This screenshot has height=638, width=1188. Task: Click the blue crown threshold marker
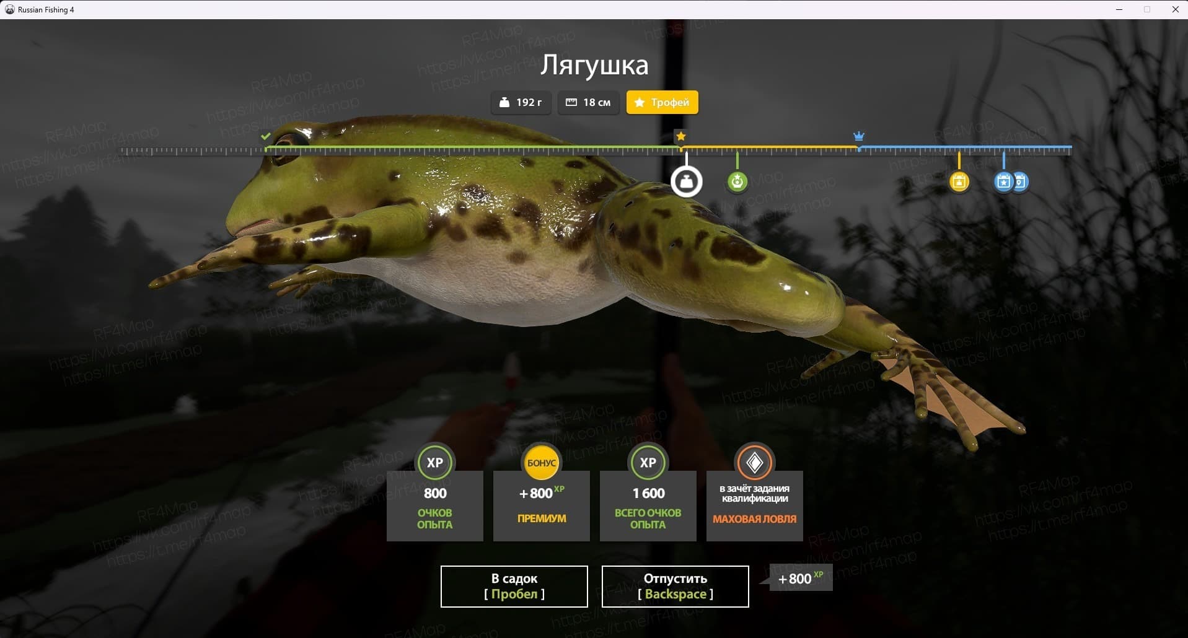pyautogui.click(x=858, y=136)
